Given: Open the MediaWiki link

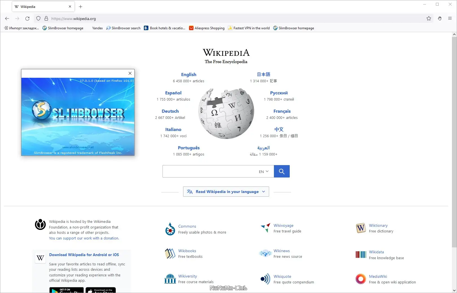Looking at the screenshot, I should (378, 277).
